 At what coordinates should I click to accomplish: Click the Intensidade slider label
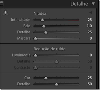pyautogui.click(x=20, y=20)
